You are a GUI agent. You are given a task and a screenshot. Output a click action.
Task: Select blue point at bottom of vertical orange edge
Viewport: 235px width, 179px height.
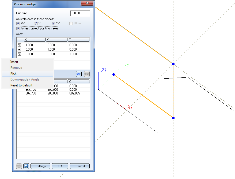click(173, 118)
